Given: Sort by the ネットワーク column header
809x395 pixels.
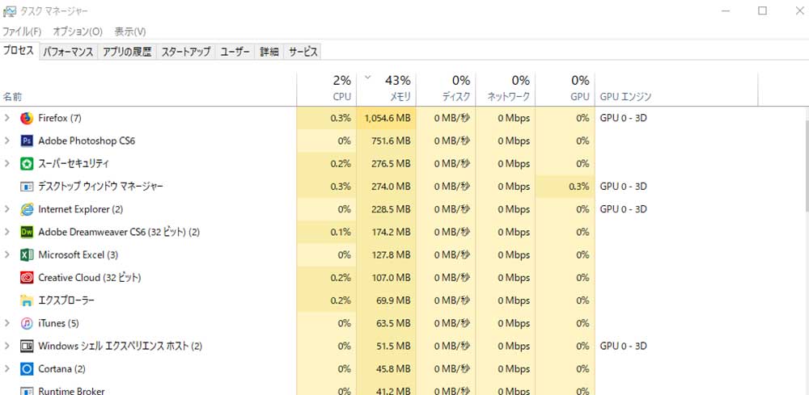Looking at the screenshot, I should pos(505,89).
